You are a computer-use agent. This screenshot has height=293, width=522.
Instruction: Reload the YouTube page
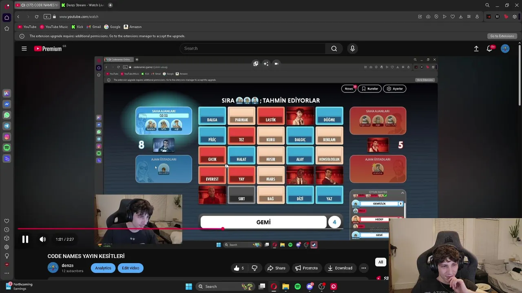[x=37, y=17]
